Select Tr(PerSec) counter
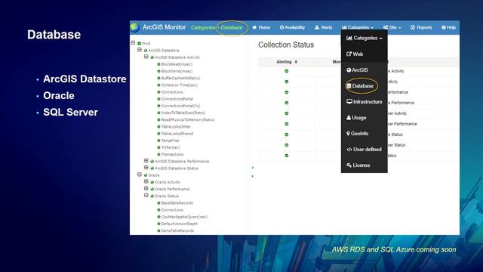The width and height of the screenshot is (483, 272). [x=171, y=148]
